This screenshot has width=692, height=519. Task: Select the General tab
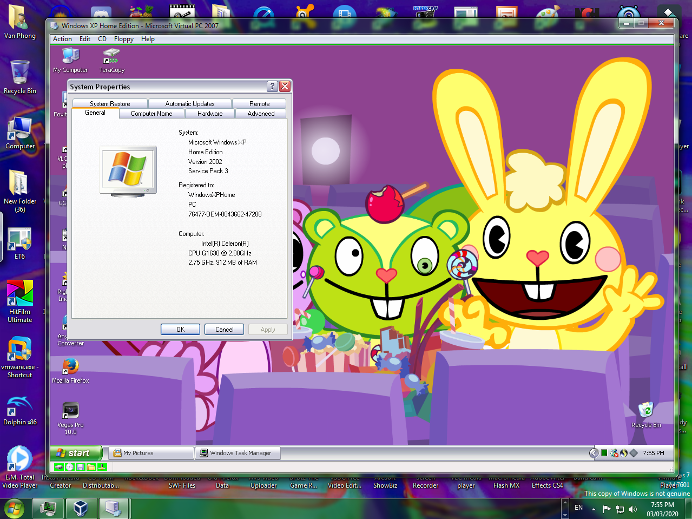point(95,113)
